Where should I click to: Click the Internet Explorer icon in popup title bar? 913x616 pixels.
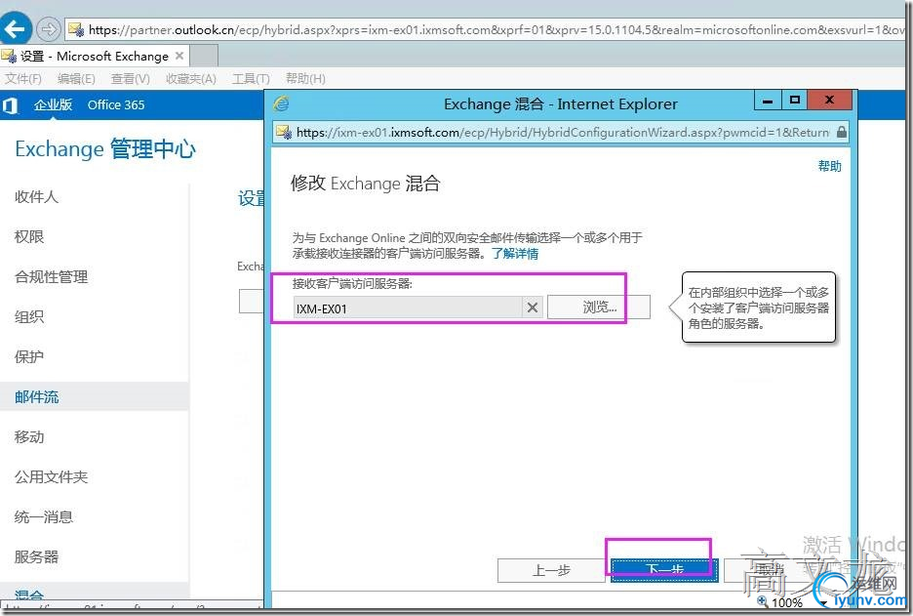(282, 103)
